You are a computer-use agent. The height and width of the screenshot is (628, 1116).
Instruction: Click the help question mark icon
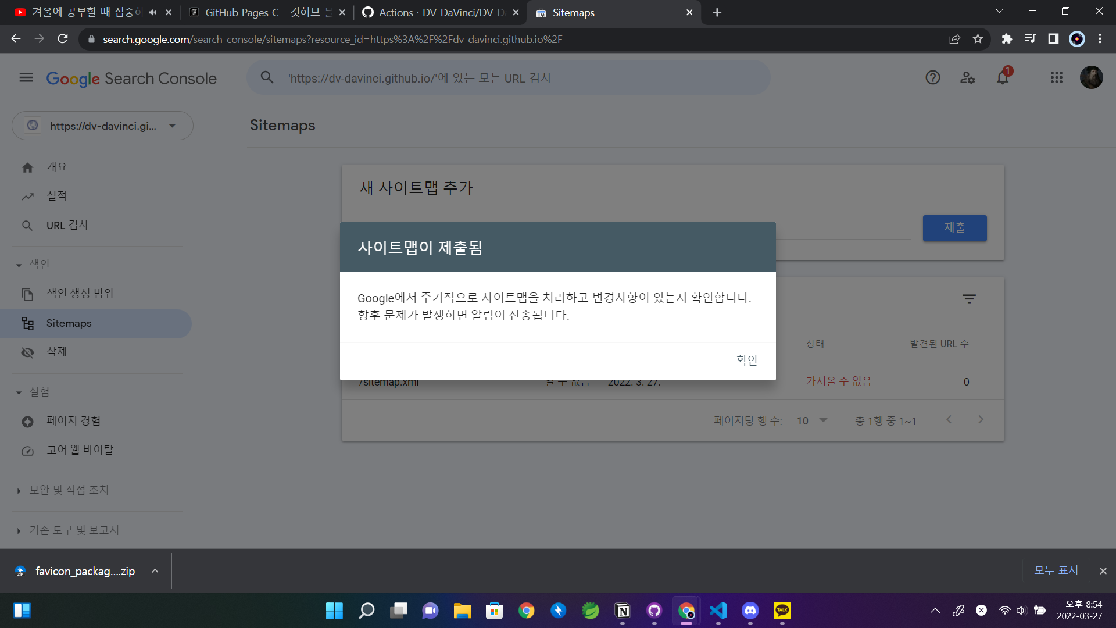coord(933,77)
